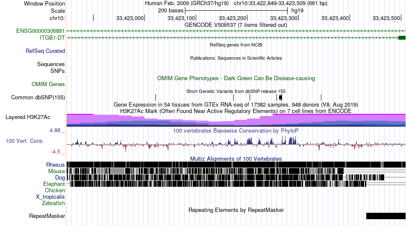Click the PhyloP conservation wiggle graph
This screenshot has height=226, width=406.
click(236, 144)
